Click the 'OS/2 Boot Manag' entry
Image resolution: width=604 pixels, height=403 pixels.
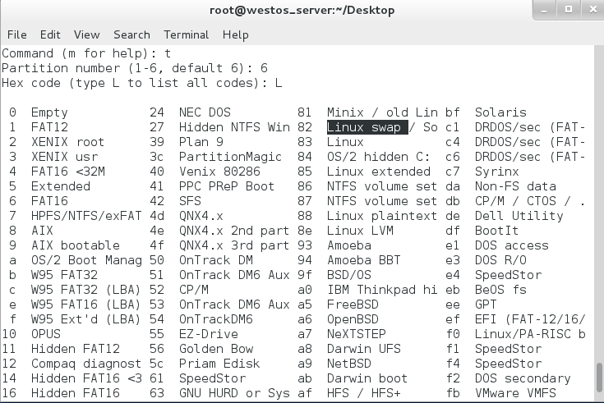(x=86, y=260)
